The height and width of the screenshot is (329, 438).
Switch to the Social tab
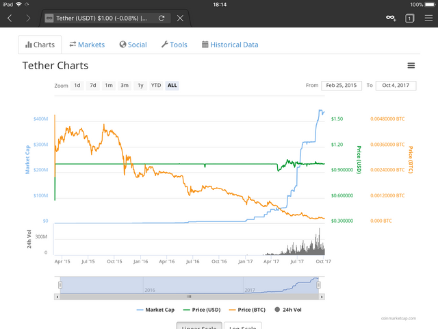click(x=133, y=45)
